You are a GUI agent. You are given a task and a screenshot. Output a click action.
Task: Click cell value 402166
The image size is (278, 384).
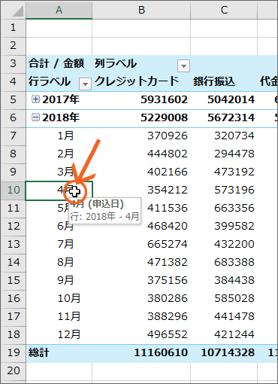(x=168, y=172)
